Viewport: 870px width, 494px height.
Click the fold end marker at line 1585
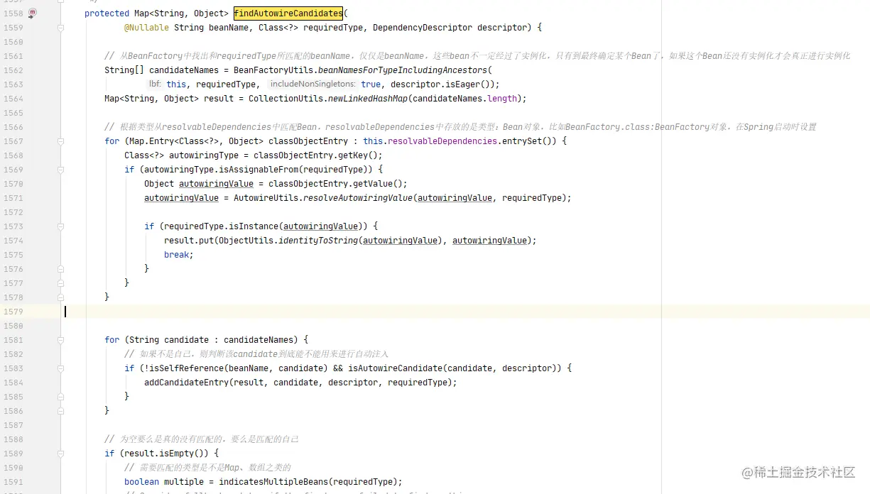(61, 397)
